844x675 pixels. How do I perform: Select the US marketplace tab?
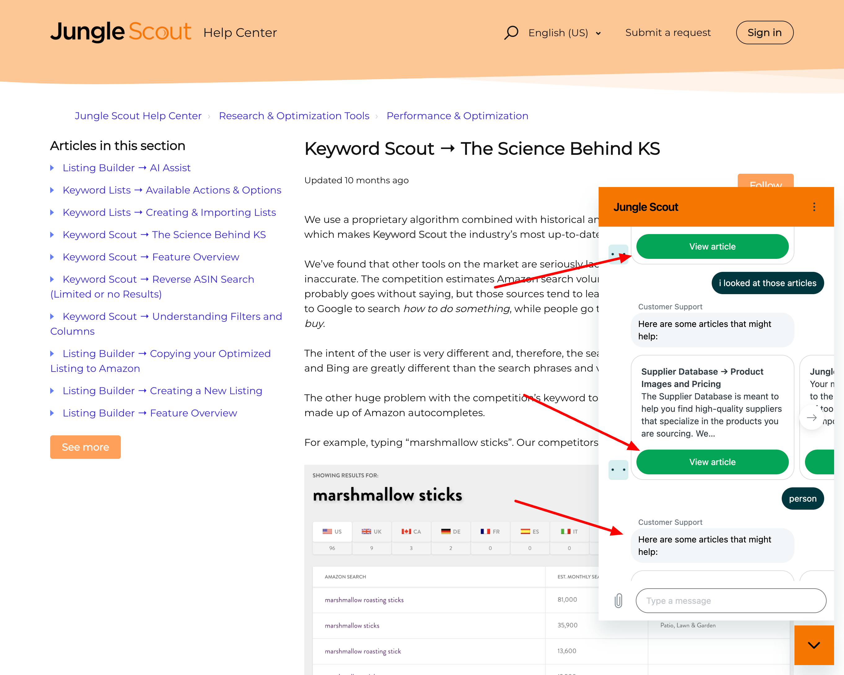(332, 531)
